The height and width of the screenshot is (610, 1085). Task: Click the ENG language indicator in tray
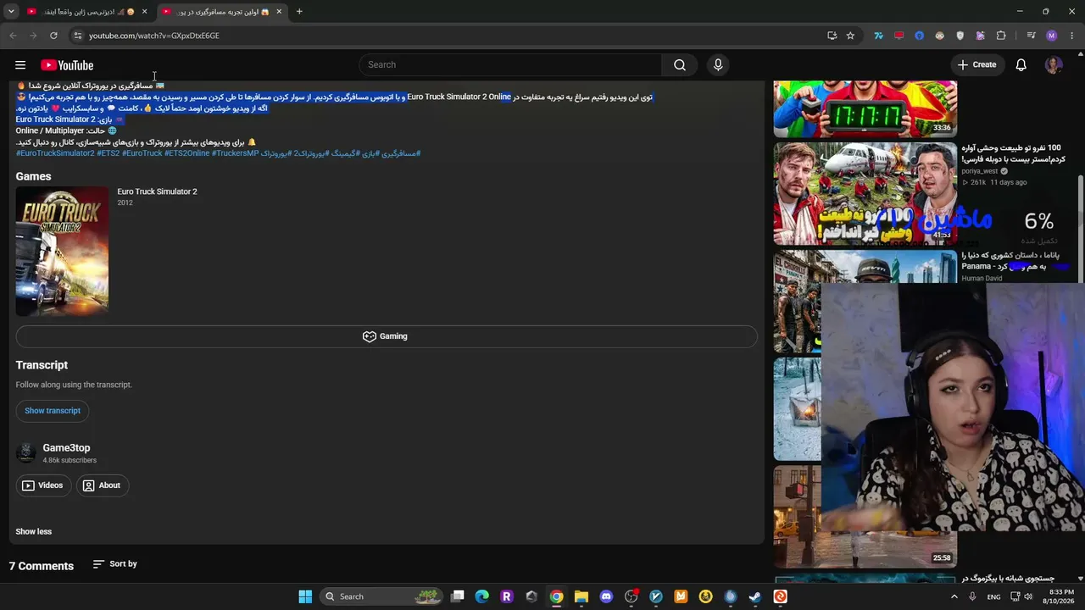tap(993, 596)
